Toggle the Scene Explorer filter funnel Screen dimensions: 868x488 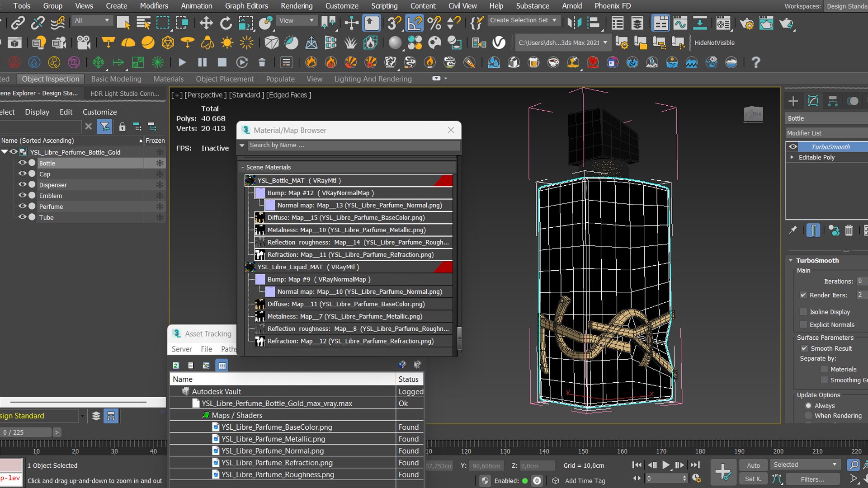pyautogui.click(x=105, y=127)
